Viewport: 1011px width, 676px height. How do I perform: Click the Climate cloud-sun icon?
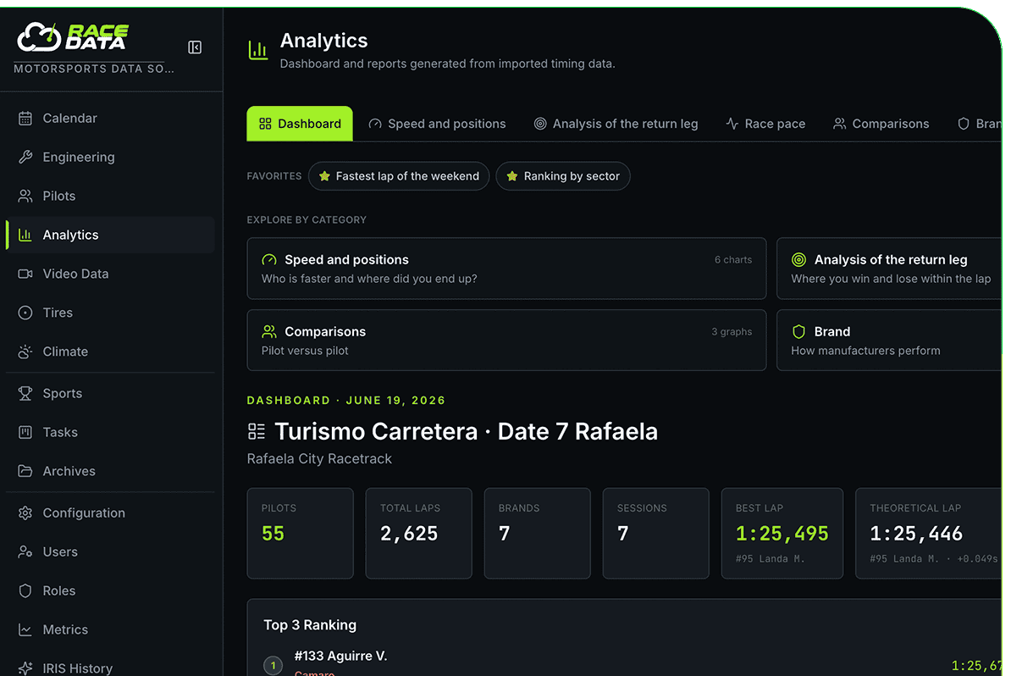click(25, 352)
